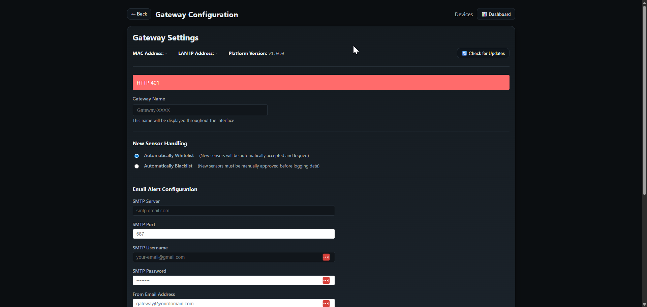Click the password manager icon in From Email Address
The image size is (647, 307).
(x=326, y=303)
